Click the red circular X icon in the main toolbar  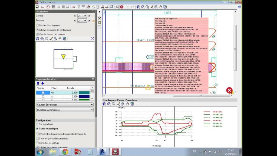click(x=122, y=7)
